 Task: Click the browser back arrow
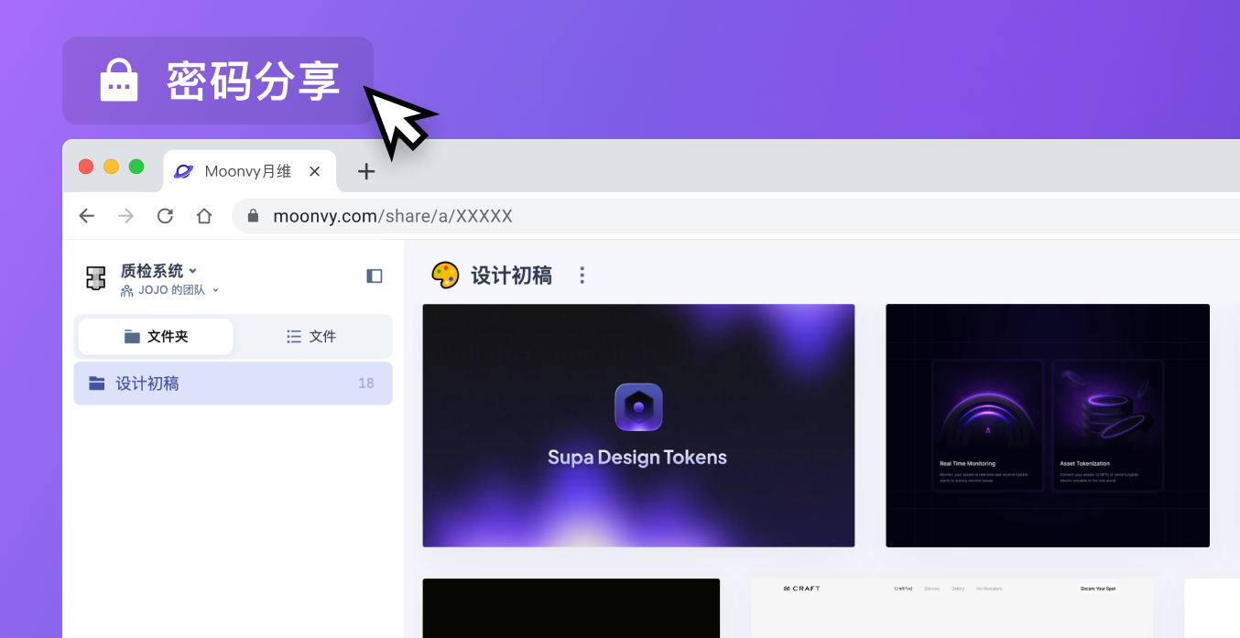(x=87, y=216)
